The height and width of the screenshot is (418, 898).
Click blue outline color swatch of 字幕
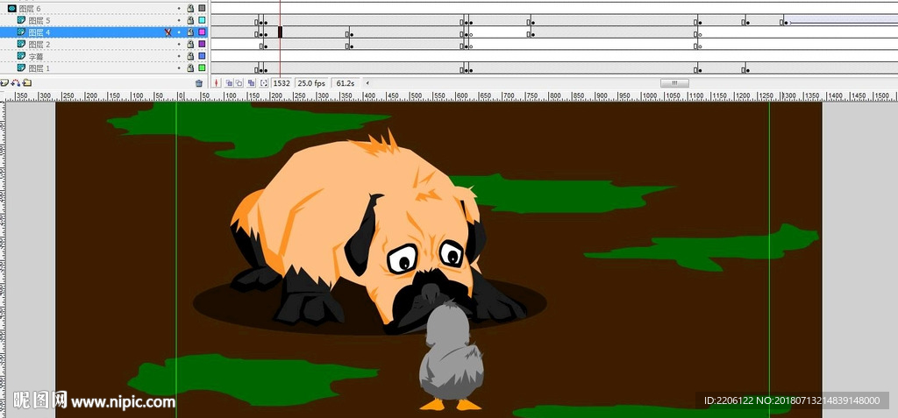[x=202, y=56]
